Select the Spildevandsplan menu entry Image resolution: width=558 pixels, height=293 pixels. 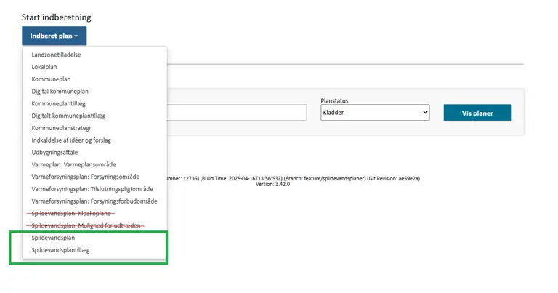point(53,238)
